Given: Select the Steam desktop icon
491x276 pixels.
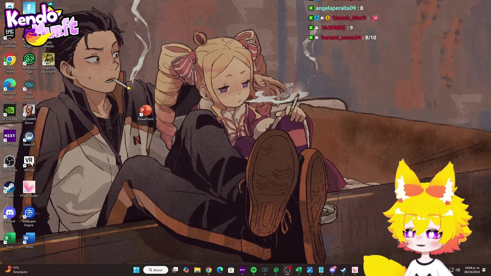Looking at the screenshot, I should (10, 190).
